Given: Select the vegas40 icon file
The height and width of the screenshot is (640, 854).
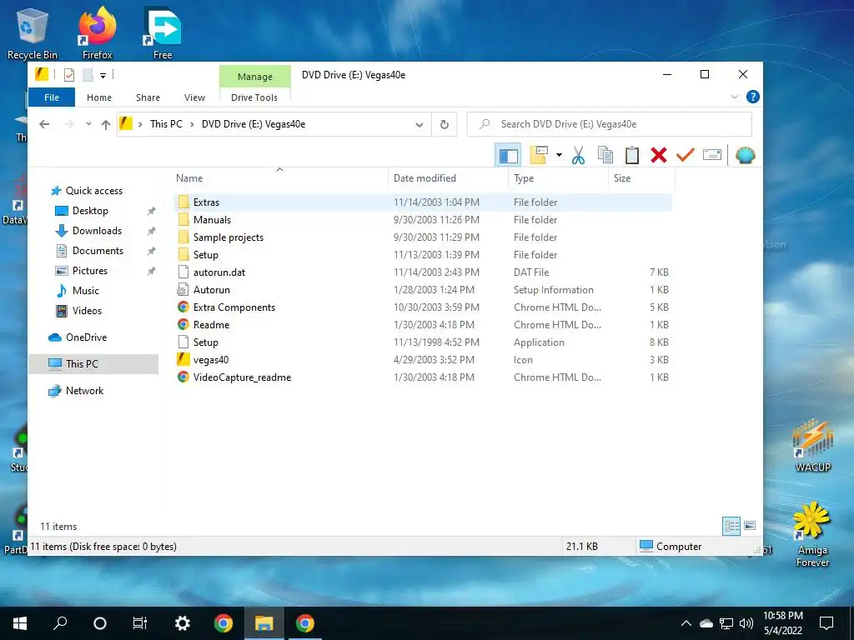Looking at the screenshot, I should pos(423,360).
